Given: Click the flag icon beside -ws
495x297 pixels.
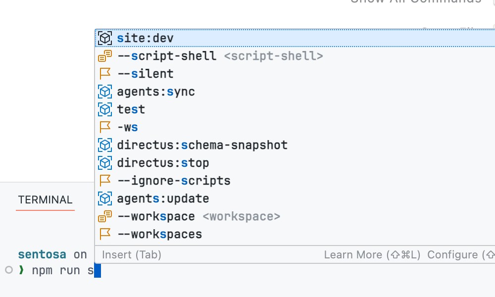Looking at the screenshot, I should (105, 127).
